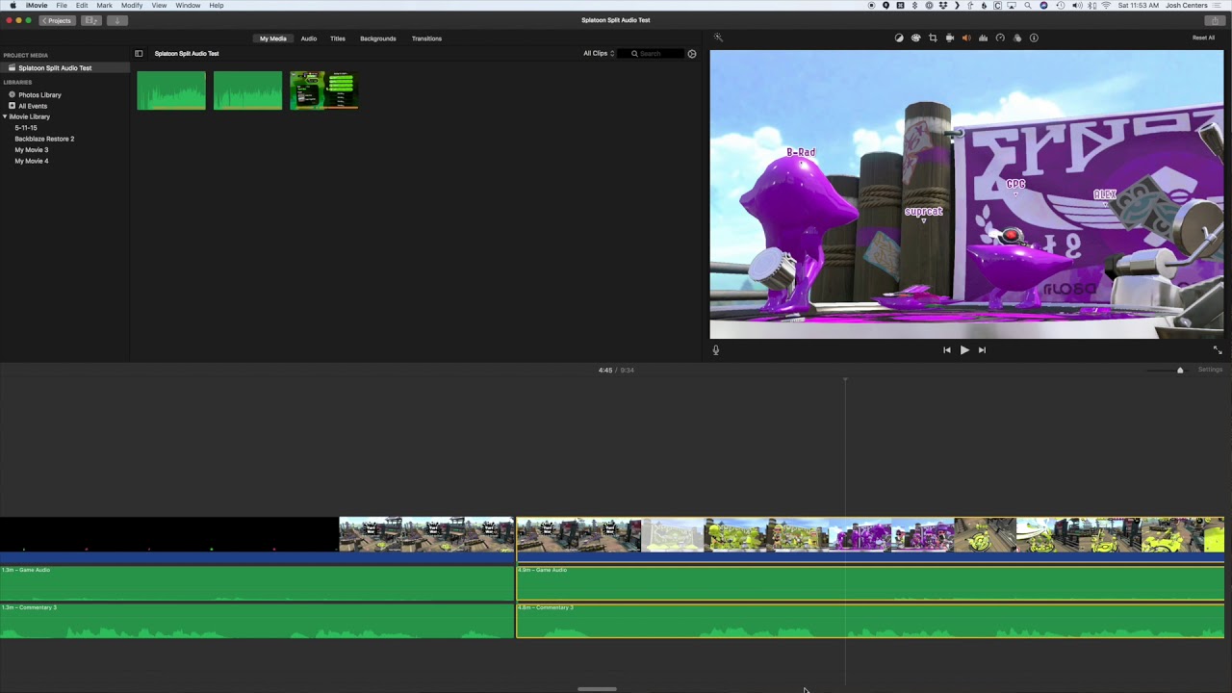Click the timeline horizontal scrollbar

597,689
